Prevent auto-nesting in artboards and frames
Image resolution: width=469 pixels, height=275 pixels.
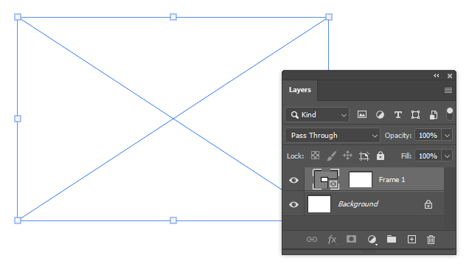364,156
